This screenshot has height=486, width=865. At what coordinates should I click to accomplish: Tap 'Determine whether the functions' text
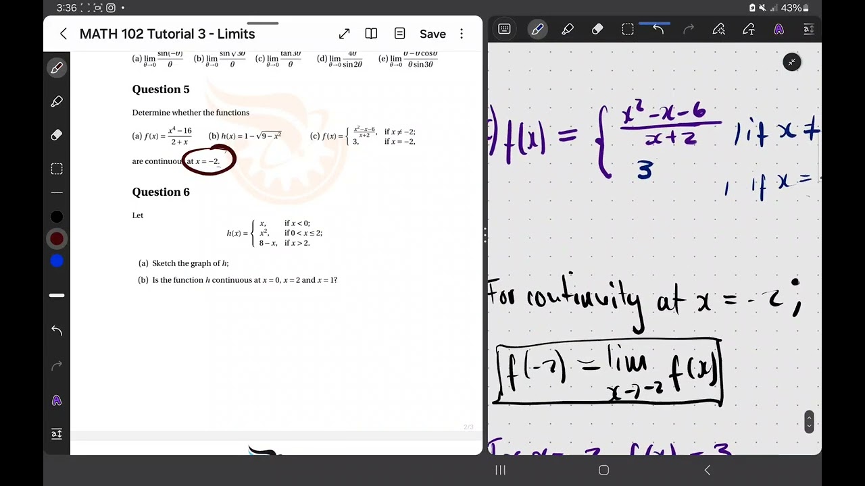191,113
